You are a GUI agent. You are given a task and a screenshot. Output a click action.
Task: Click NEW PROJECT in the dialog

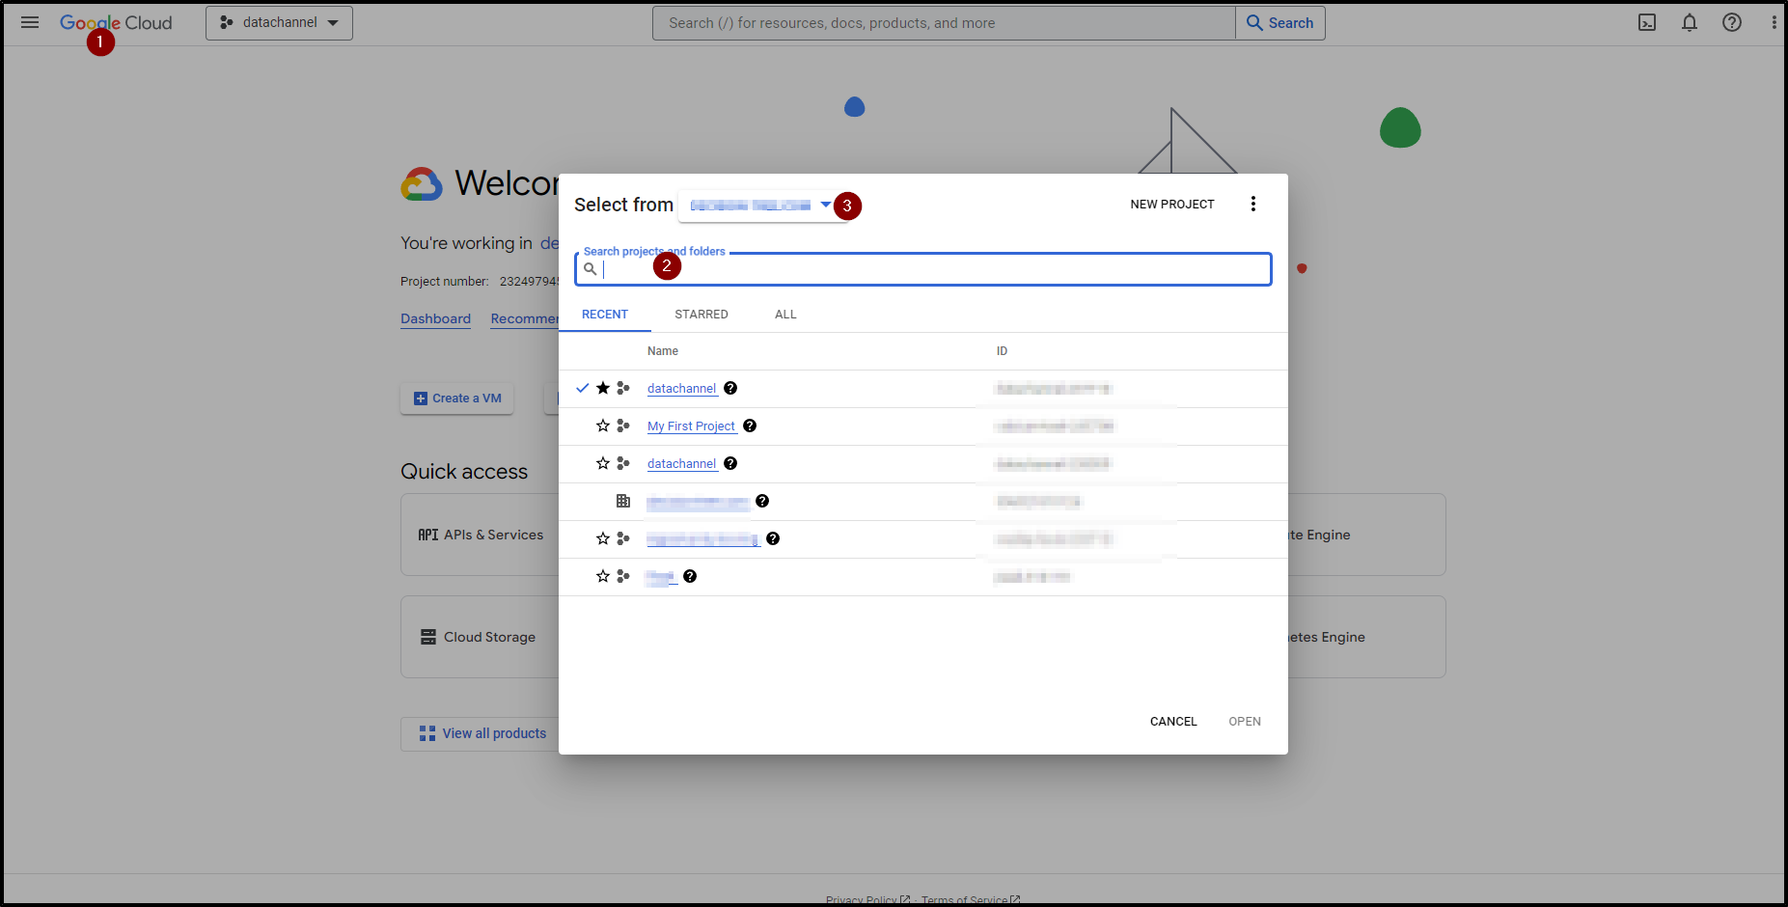(x=1172, y=205)
